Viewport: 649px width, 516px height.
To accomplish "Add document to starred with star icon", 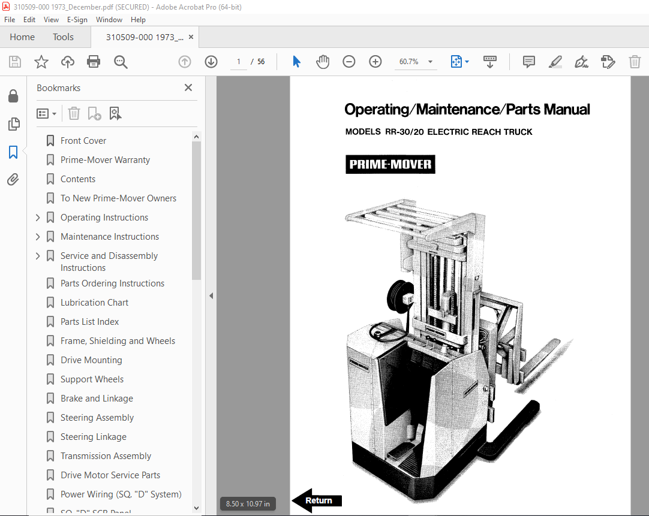I will 41,62.
